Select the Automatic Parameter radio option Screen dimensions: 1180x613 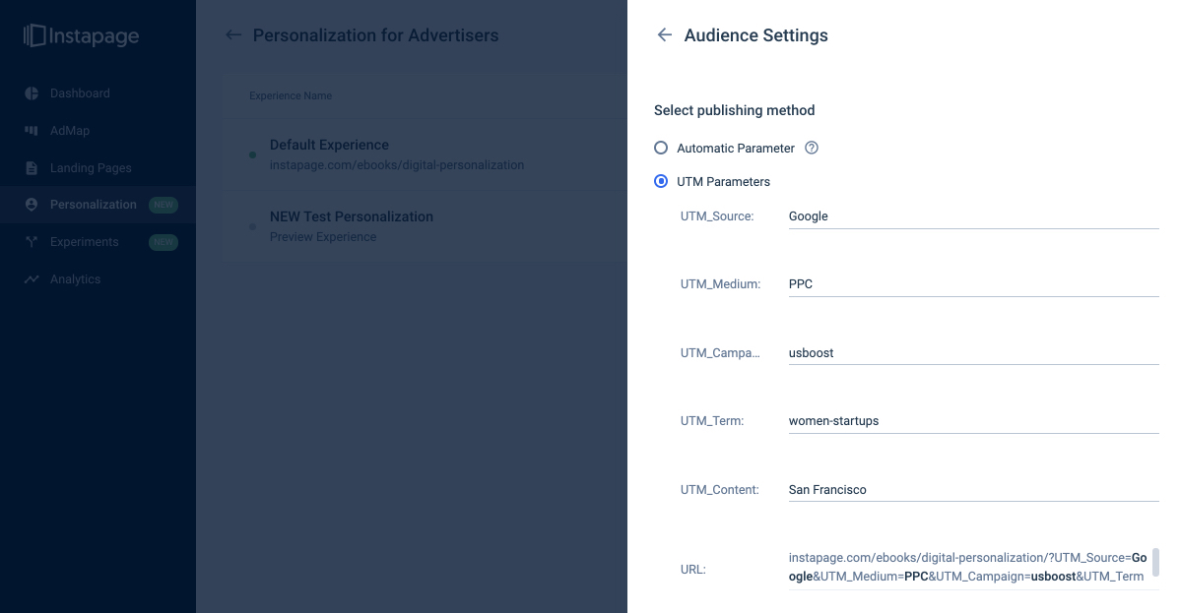[x=662, y=149]
